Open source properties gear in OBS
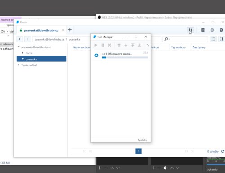This screenshot has height=173, width=225. [x=165, y=168]
